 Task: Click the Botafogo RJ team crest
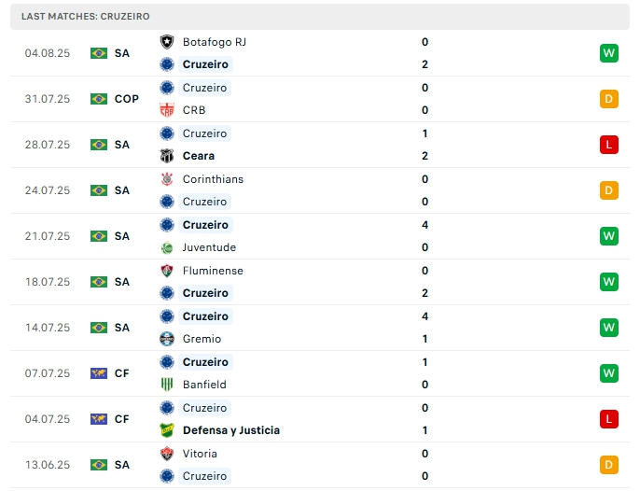point(167,42)
